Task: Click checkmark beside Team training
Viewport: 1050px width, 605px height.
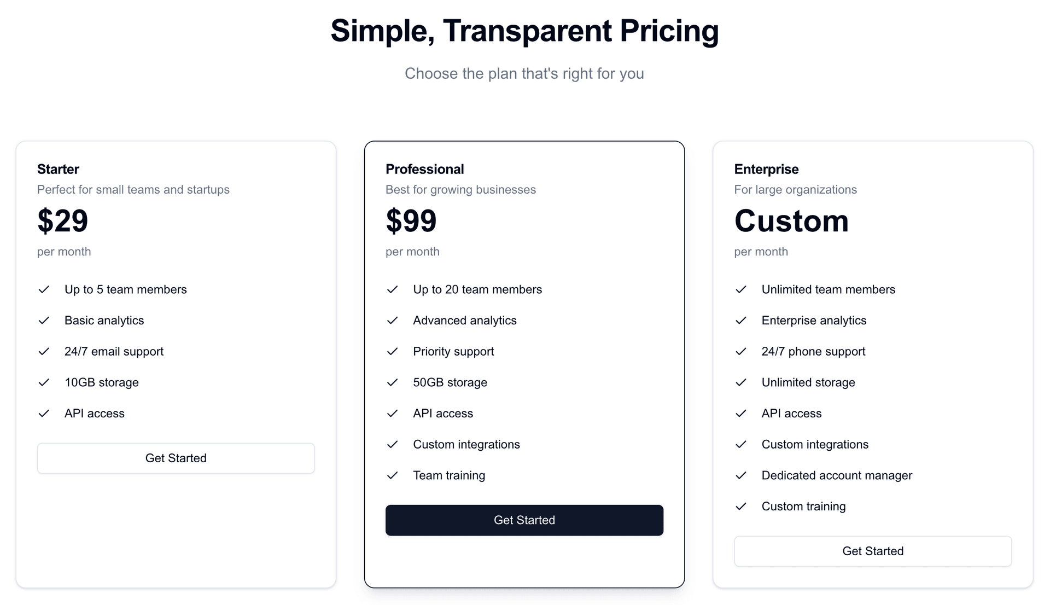Action: click(392, 475)
